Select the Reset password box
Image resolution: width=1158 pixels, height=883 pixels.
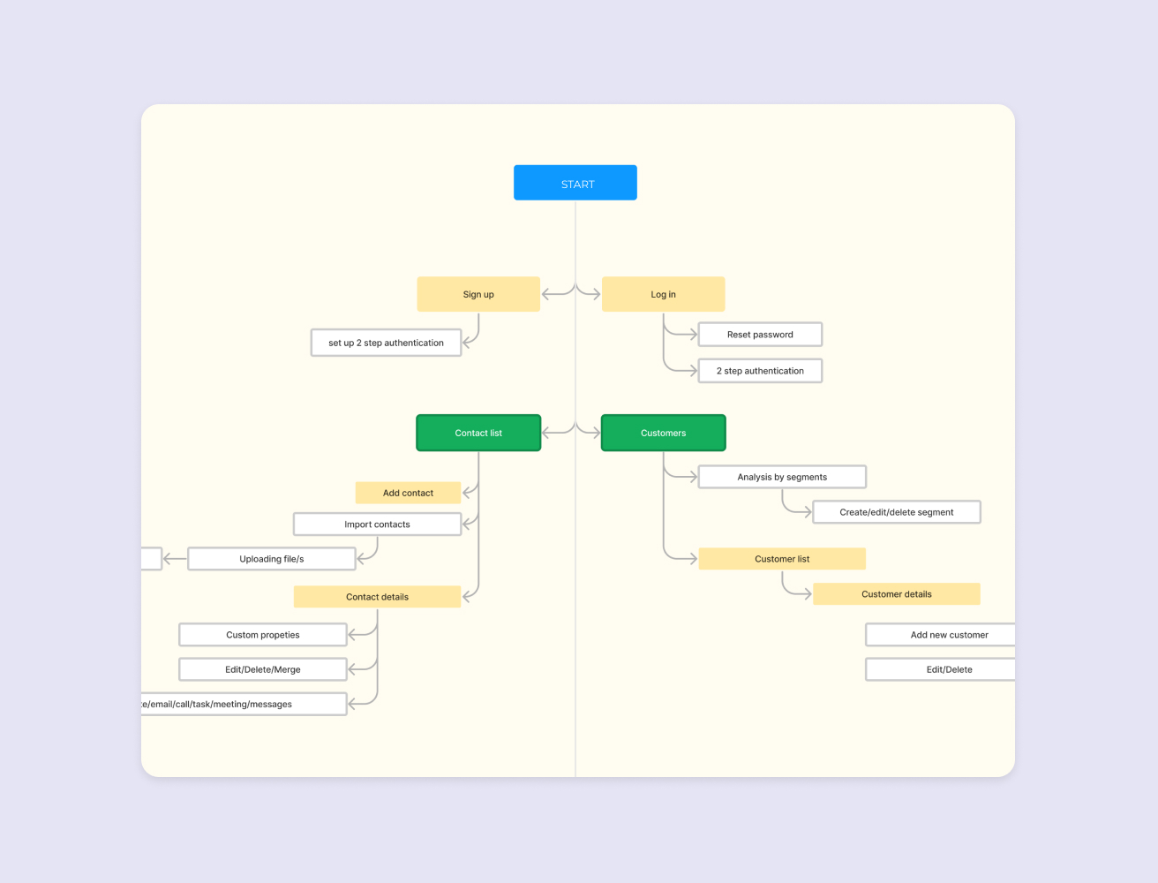coord(760,335)
